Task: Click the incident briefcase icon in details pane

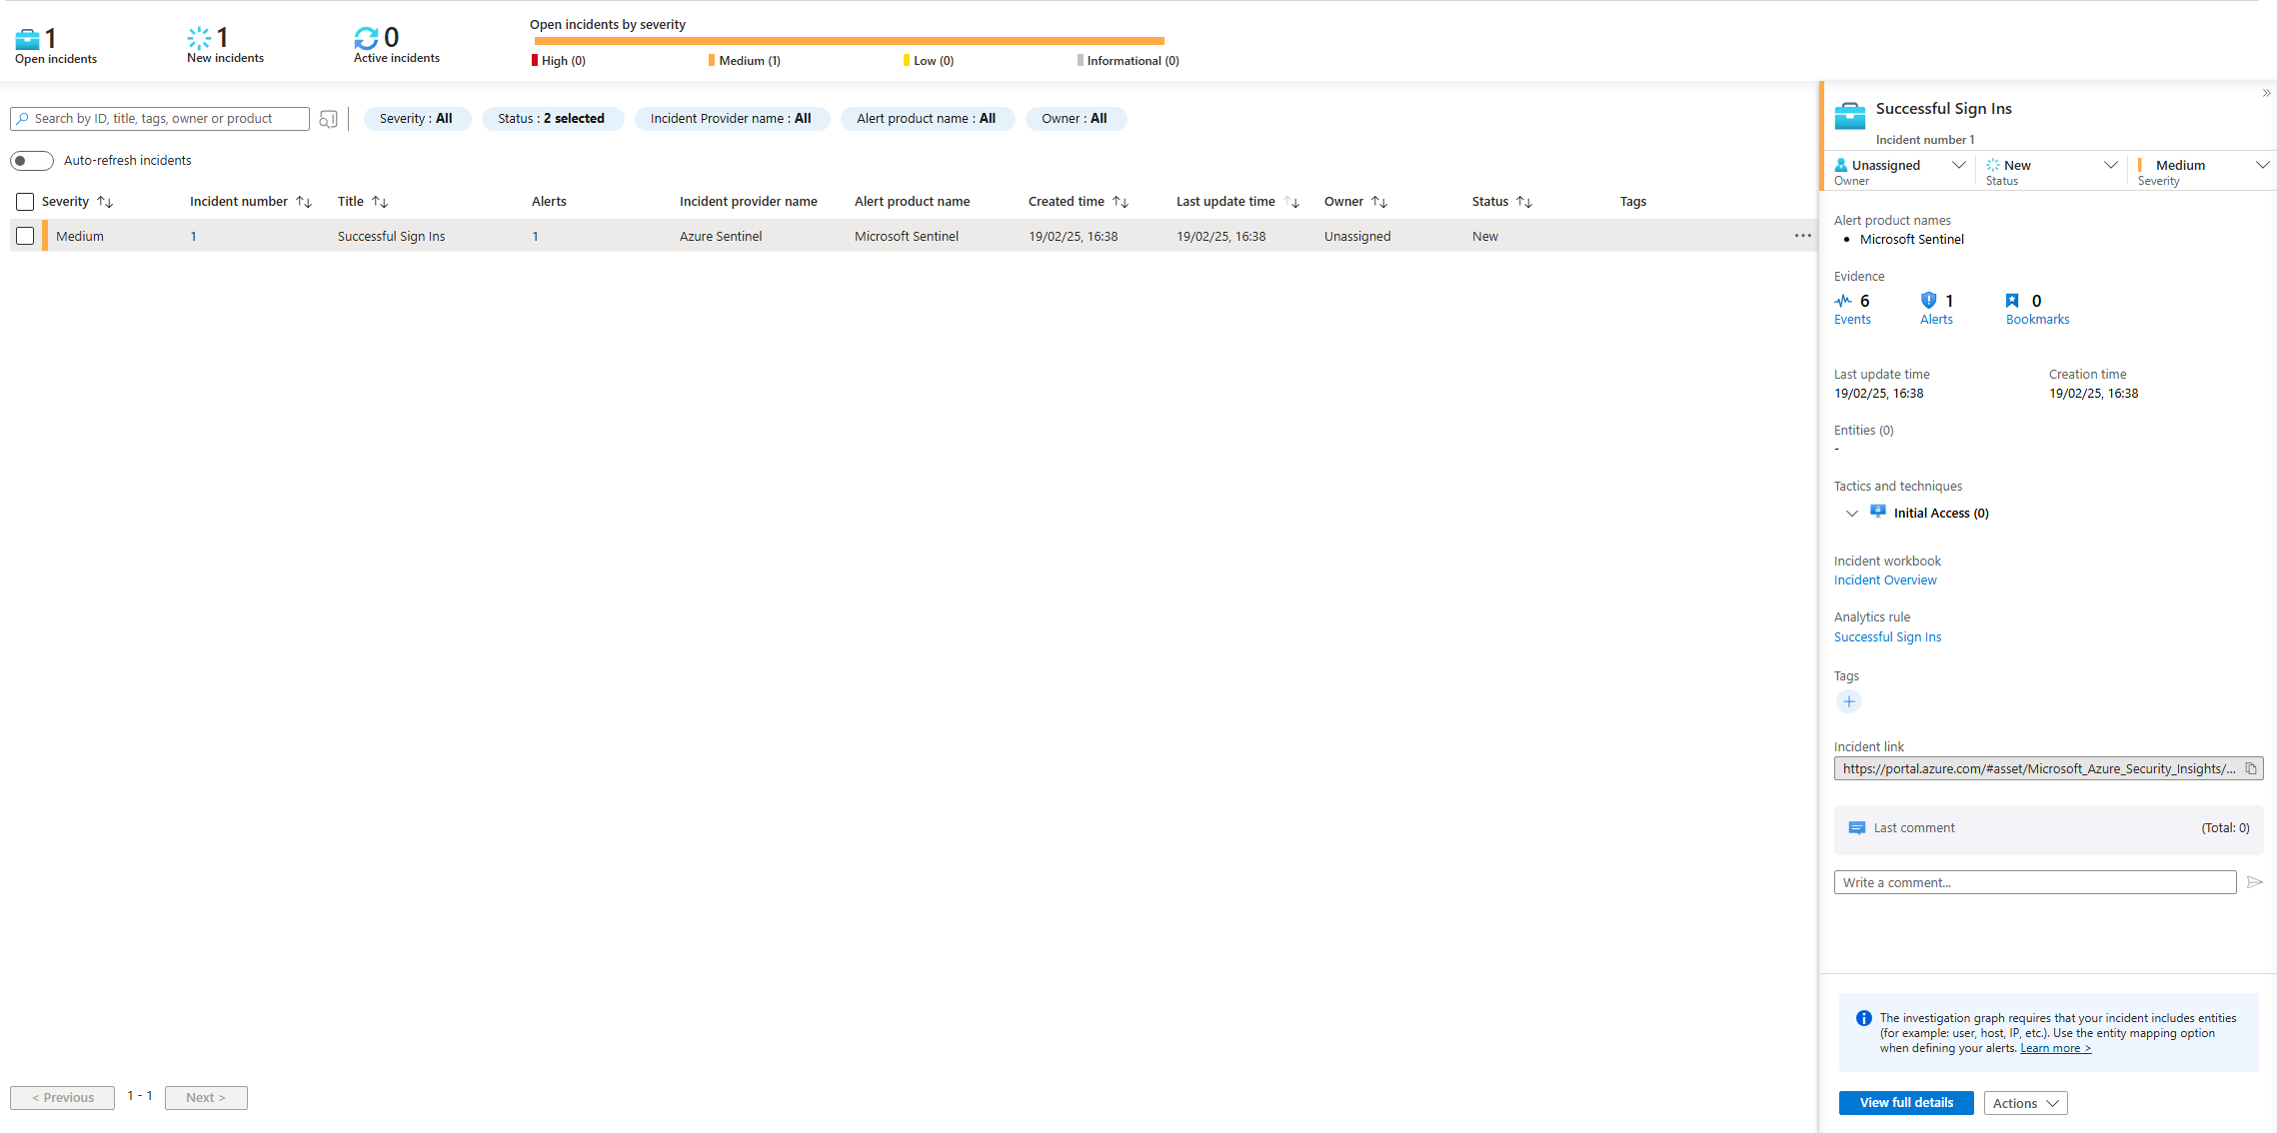Action: 1850,116
